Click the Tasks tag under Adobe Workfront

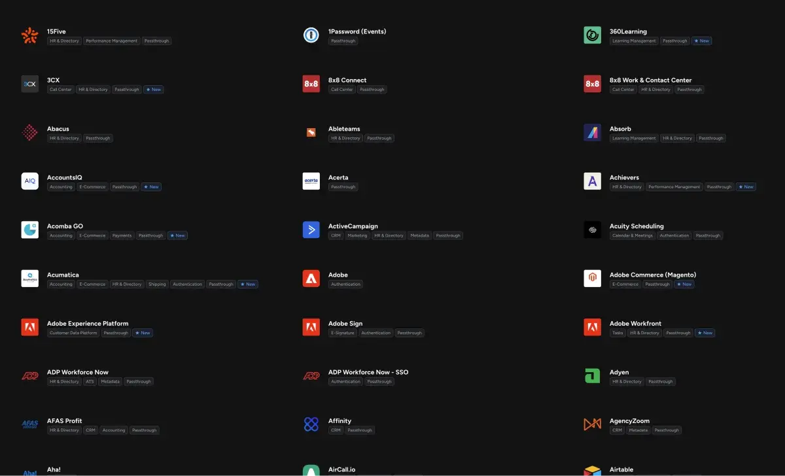click(618, 333)
